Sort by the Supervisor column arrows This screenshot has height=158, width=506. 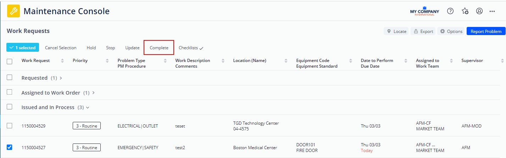(x=502, y=61)
